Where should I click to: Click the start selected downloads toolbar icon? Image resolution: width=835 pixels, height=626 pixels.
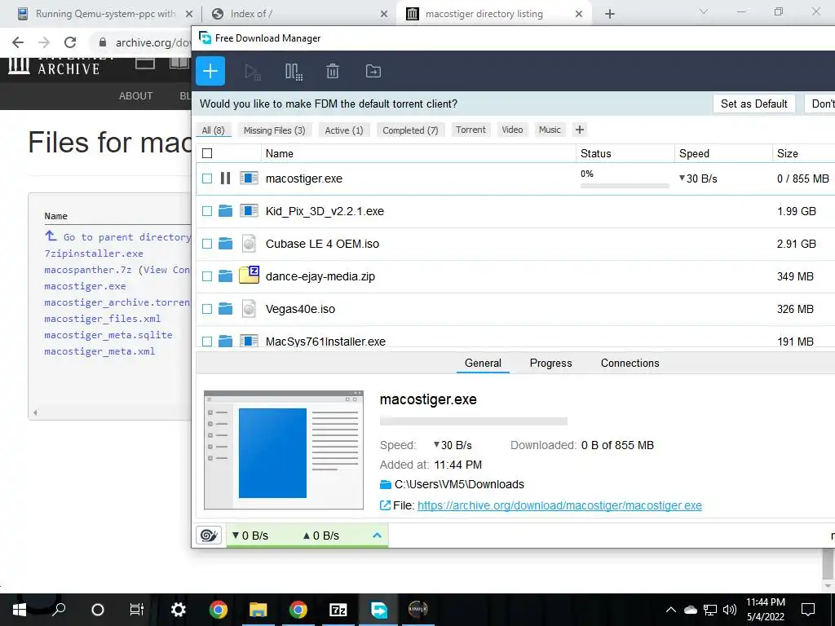click(x=253, y=72)
